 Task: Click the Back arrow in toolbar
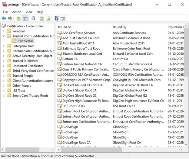coord(4,19)
